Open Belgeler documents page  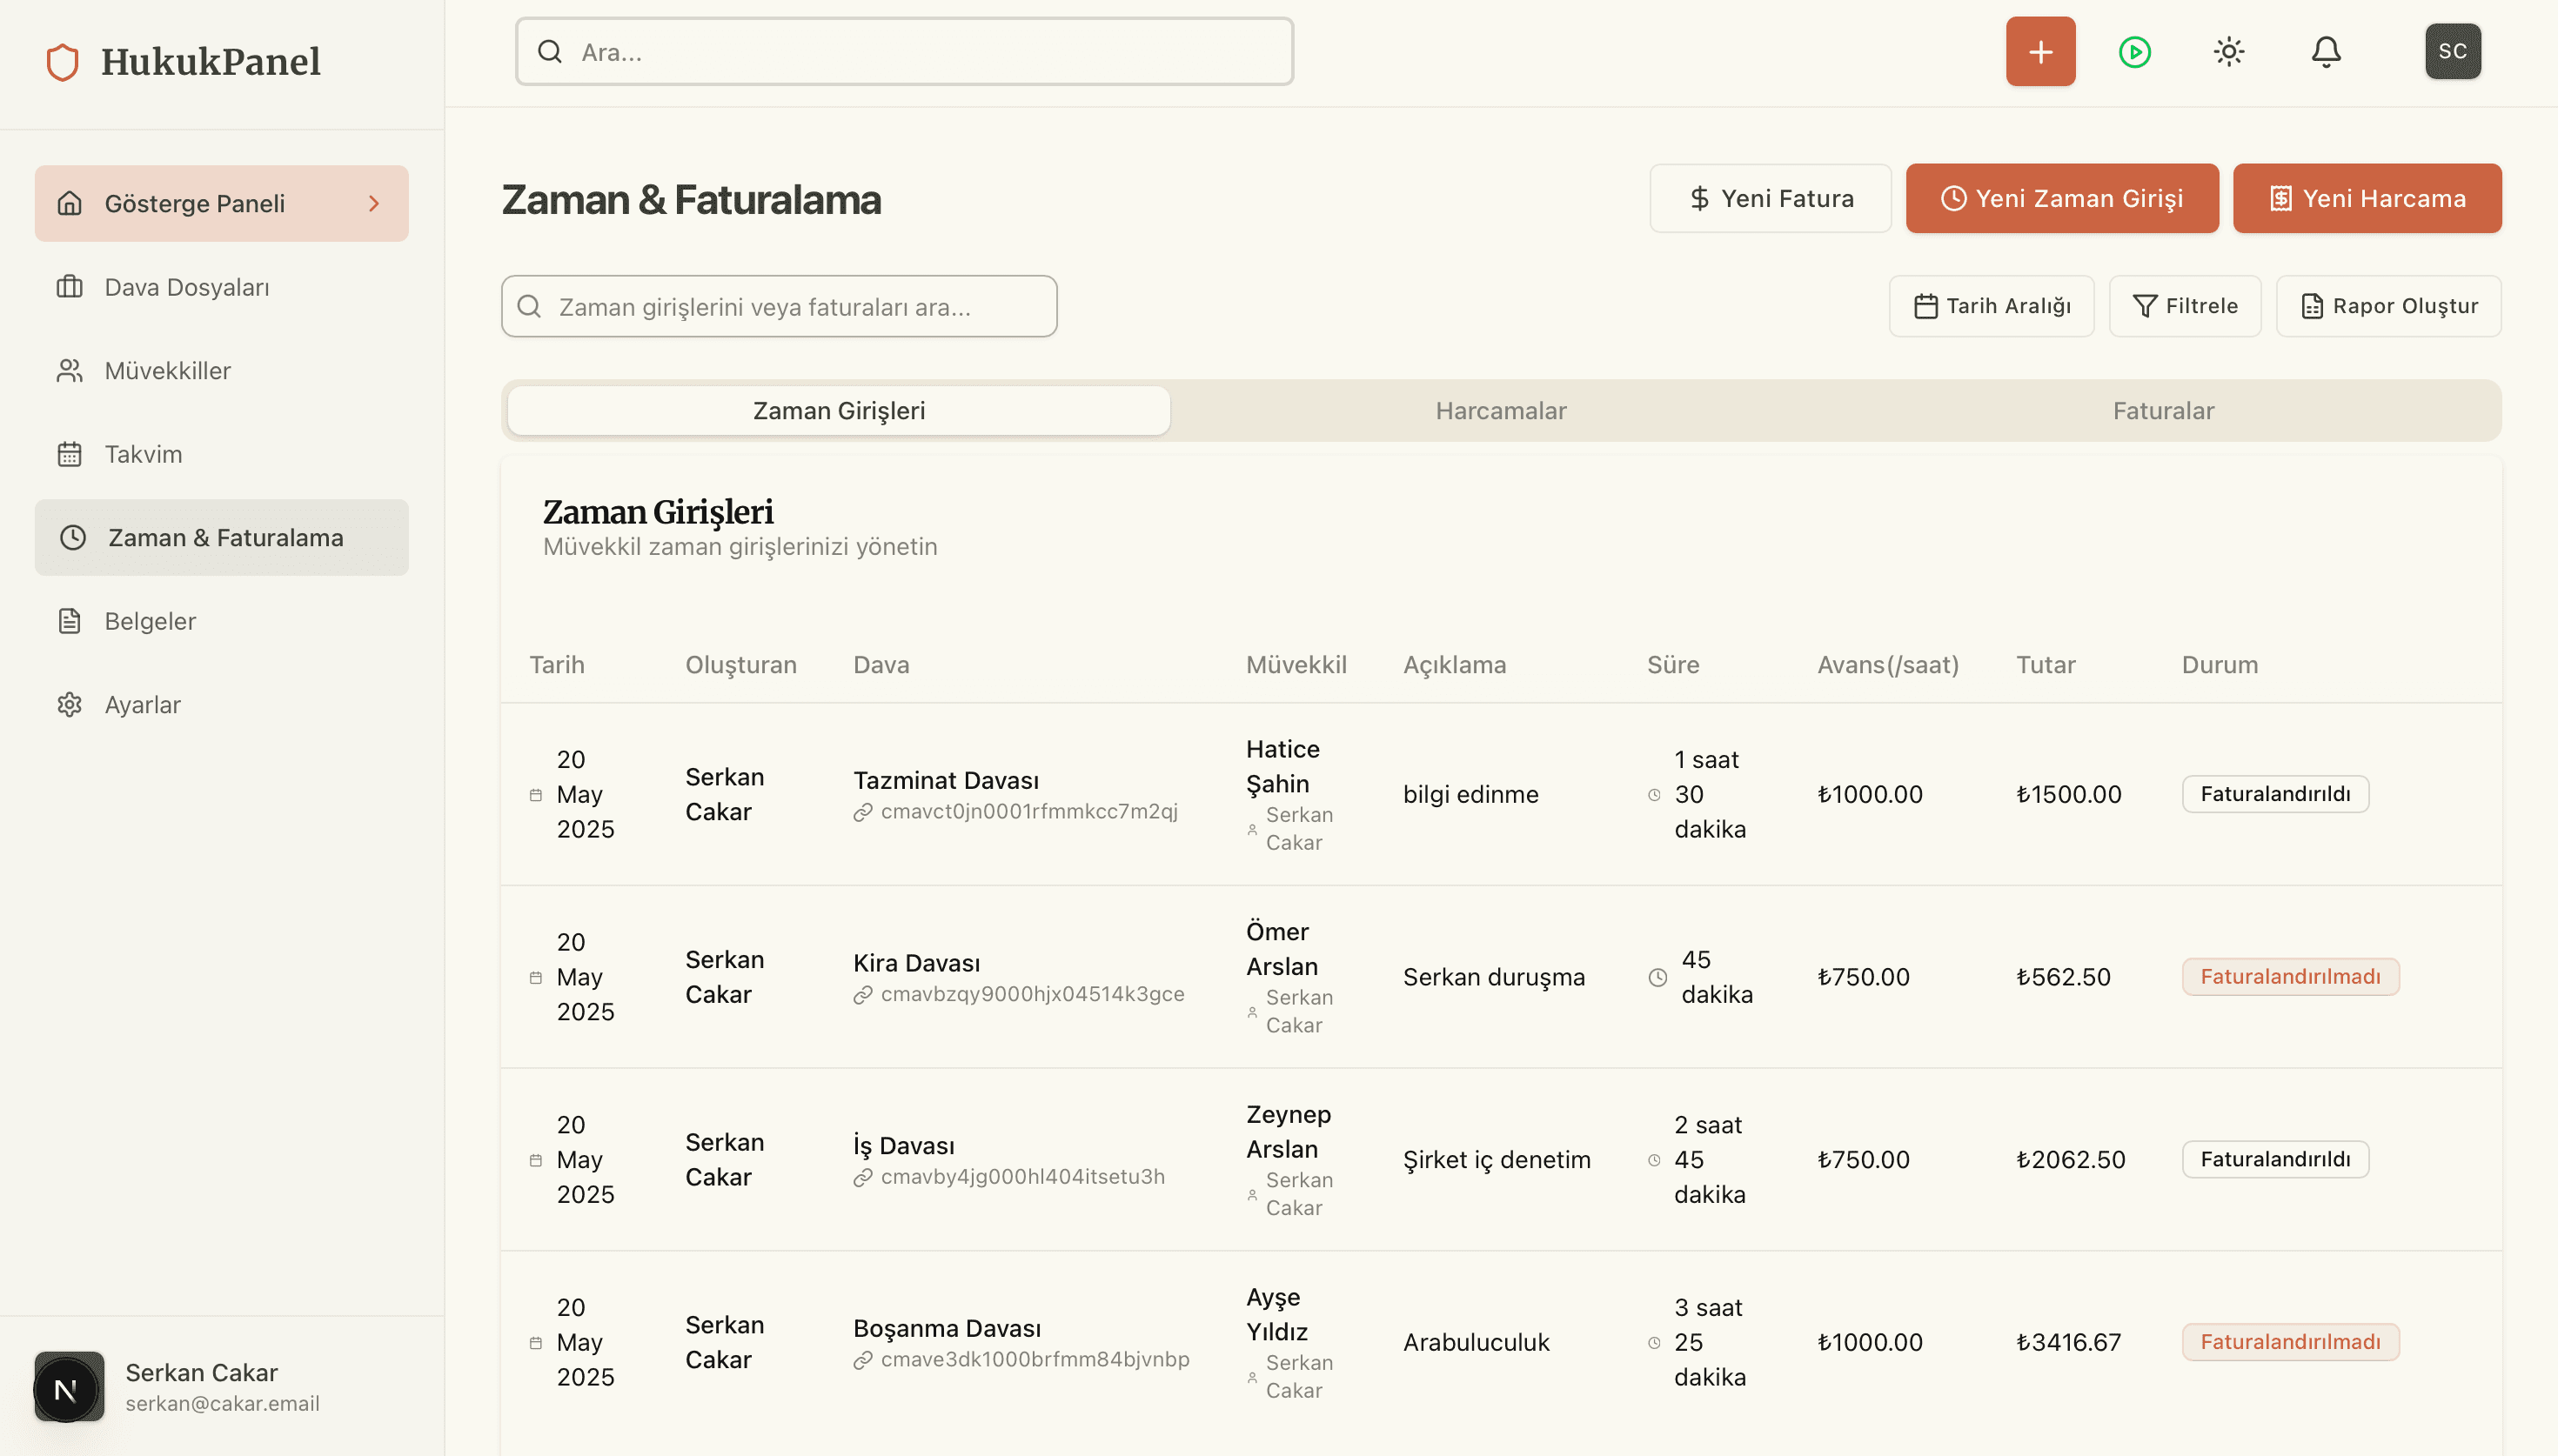(x=150, y=621)
